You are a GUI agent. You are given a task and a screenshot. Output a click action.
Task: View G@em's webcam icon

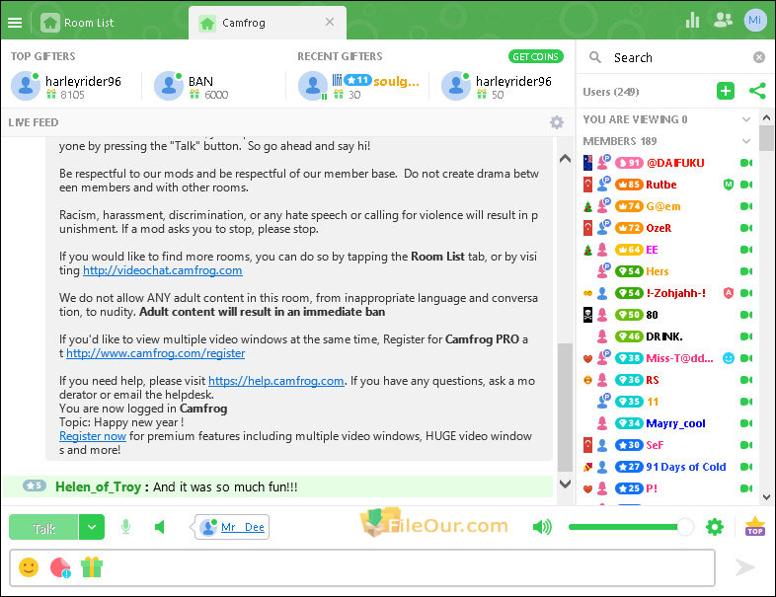(746, 206)
